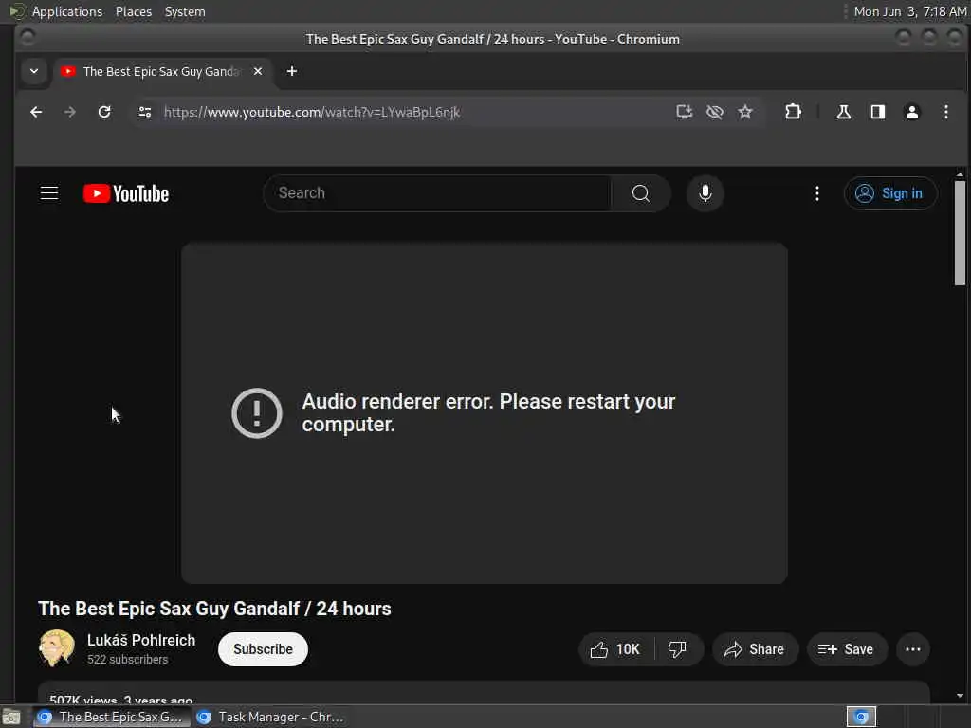The image size is (971, 728).
Task: Go back using the browser back arrow
Action: point(36,112)
